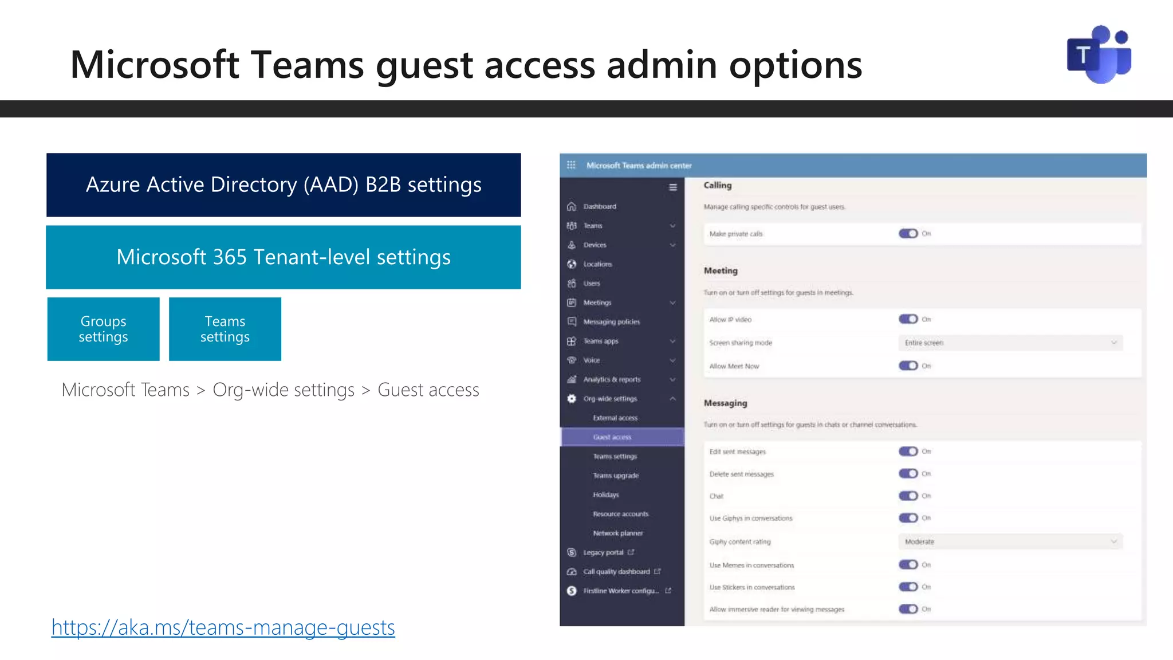This screenshot has width=1173, height=660.
Task: Expand the Meetings sidebar chevron
Action: (x=673, y=302)
